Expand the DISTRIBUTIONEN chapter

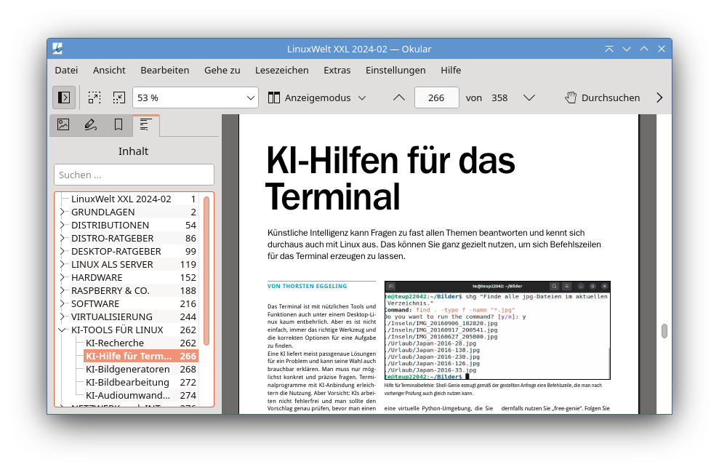(x=63, y=226)
